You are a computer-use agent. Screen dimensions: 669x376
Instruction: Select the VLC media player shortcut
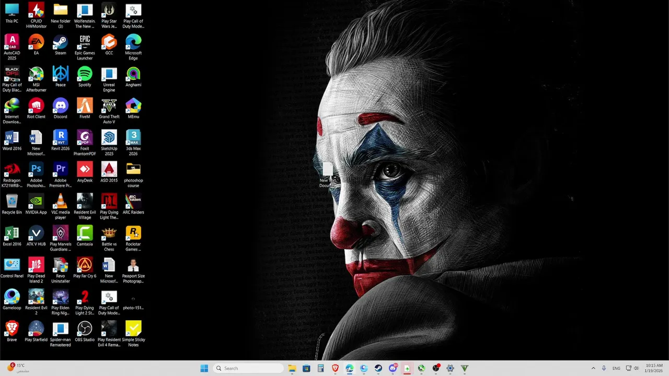pos(61,207)
